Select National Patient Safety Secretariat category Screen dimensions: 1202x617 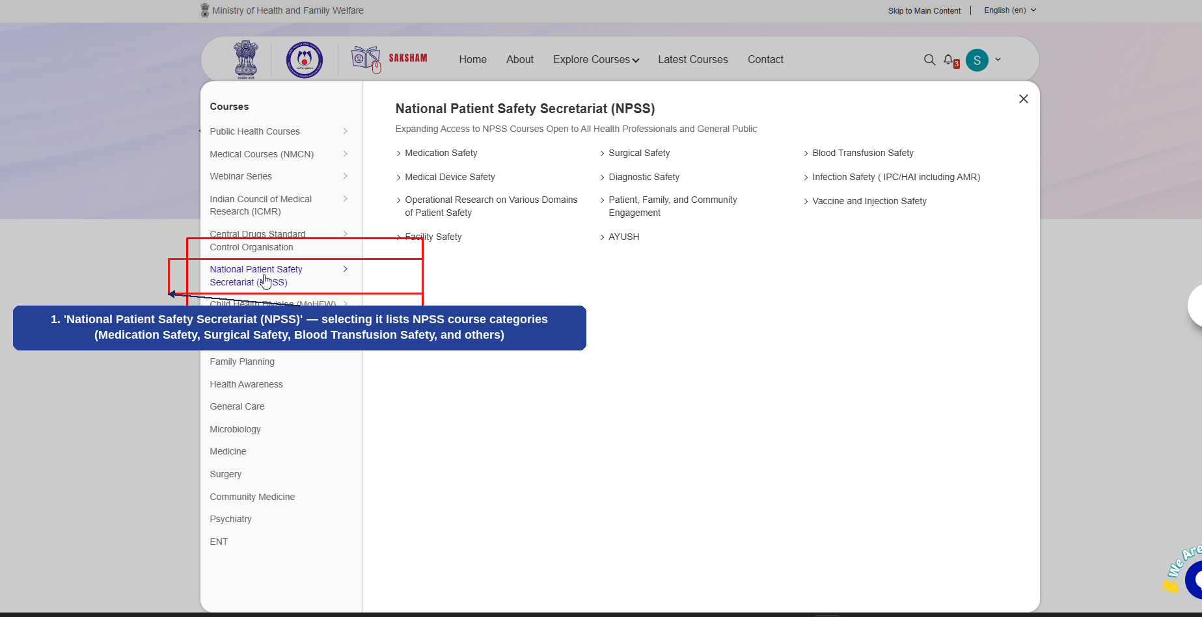[x=279, y=276]
